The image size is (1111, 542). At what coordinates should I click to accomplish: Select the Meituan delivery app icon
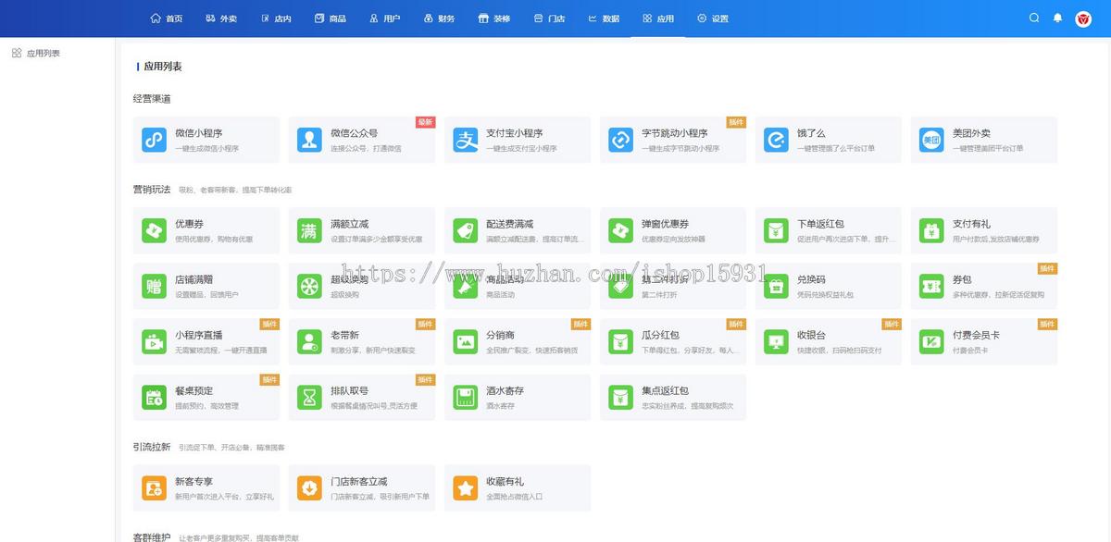tap(931, 140)
